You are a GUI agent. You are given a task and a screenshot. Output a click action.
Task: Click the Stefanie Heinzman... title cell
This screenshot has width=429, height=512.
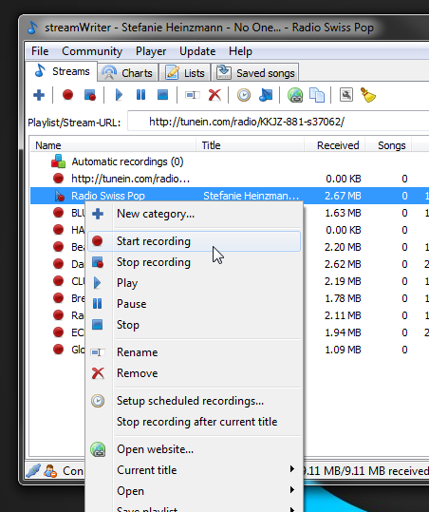coord(251,196)
